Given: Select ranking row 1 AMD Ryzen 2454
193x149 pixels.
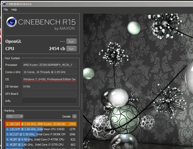Looking at the screenshot, I should (x=41, y=124).
